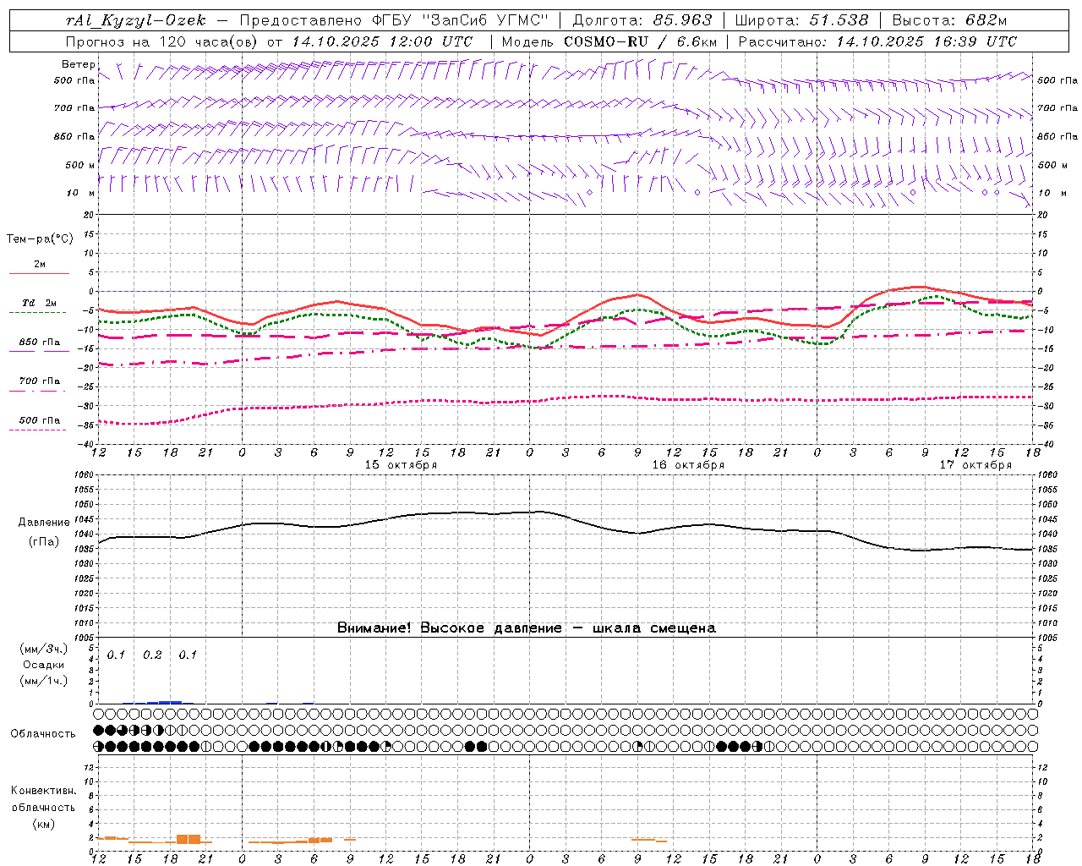This screenshot has height=866, width=1082.
Task: Click the Конвективн. convective cloud label
Action: coord(44,791)
